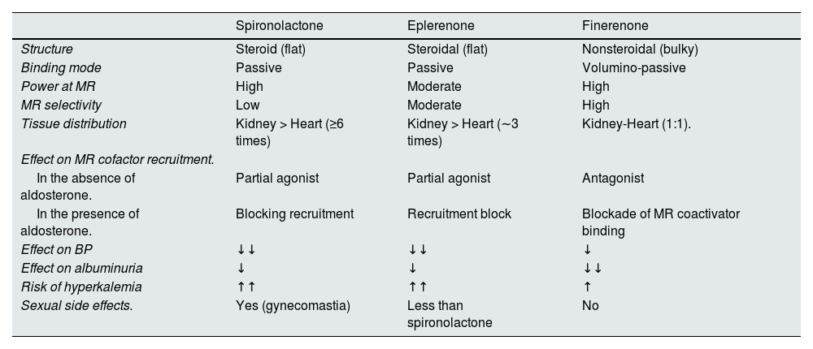Click the Finerenone column header
This screenshot has width=813, height=349.
pyautogui.click(x=615, y=25)
